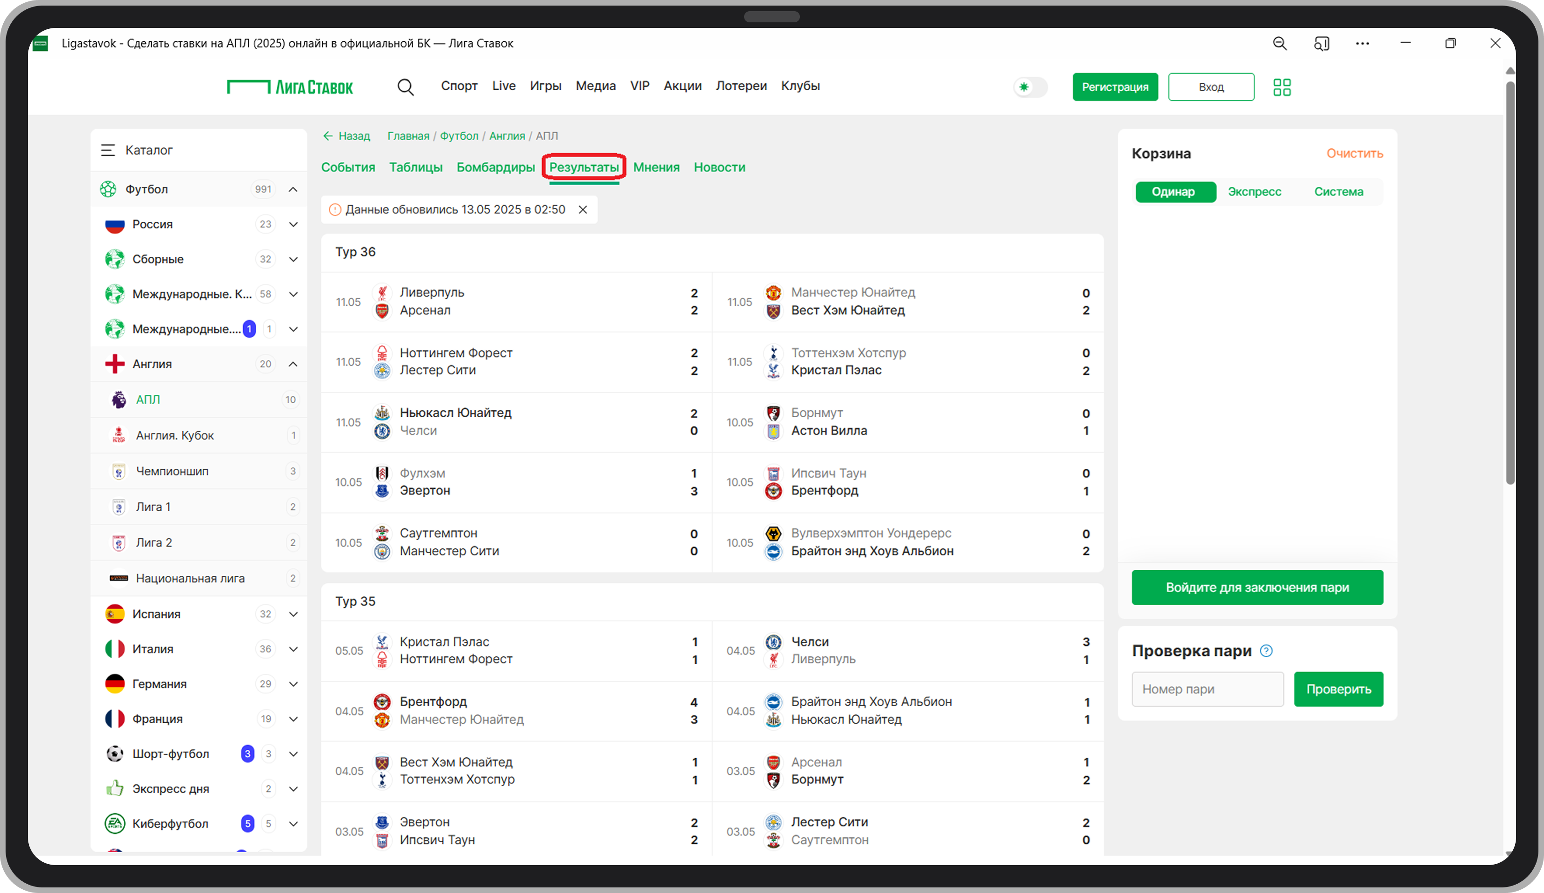Viewport: 1544px width, 893px height.
Task: Expand the Россия football section
Action: 293,224
